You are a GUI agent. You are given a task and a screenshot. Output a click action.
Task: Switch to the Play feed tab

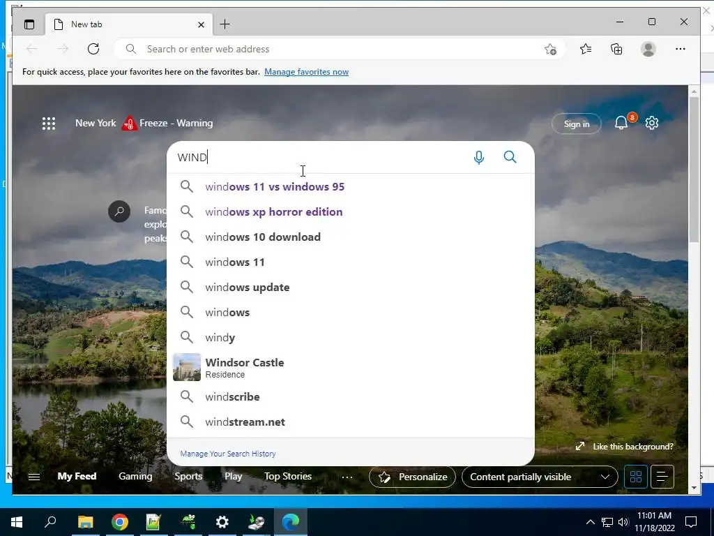click(x=233, y=476)
